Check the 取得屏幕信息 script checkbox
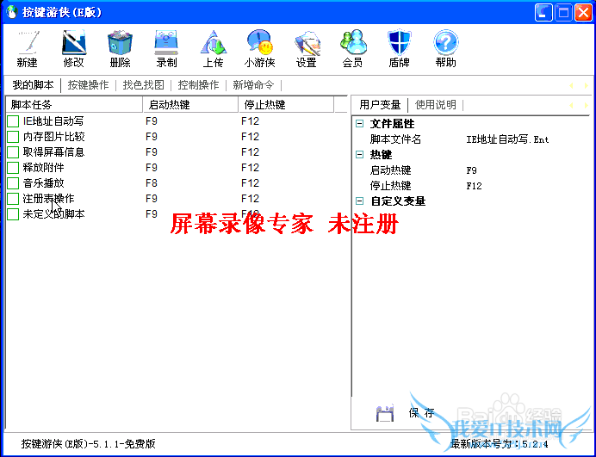The width and height of the screenshot is (596, 457). coord(13,152)
